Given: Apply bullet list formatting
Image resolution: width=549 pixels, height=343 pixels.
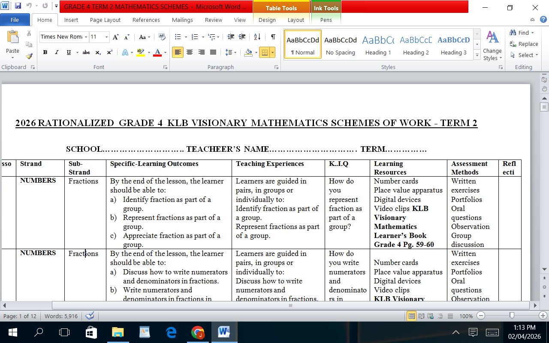Looking at the screenshot, I should 178,37.
